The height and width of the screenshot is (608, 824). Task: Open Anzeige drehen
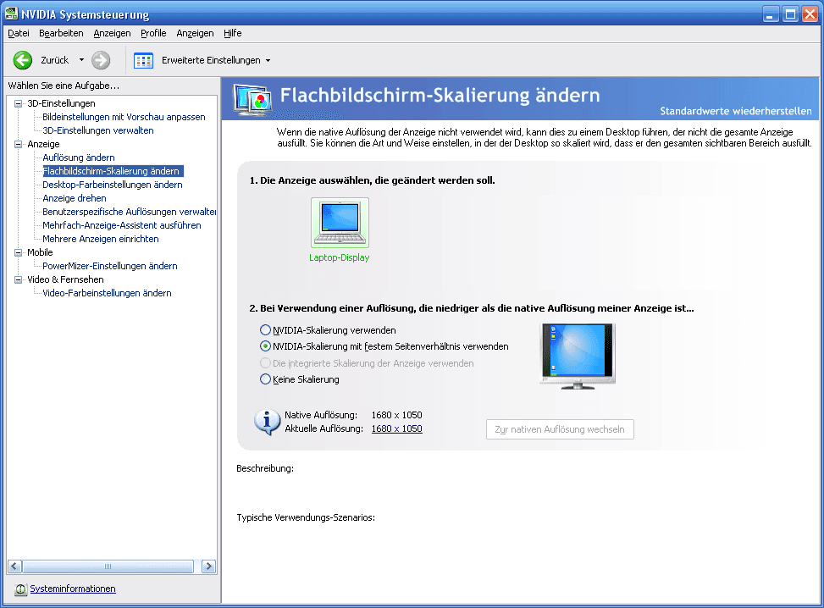pos(75,198)
